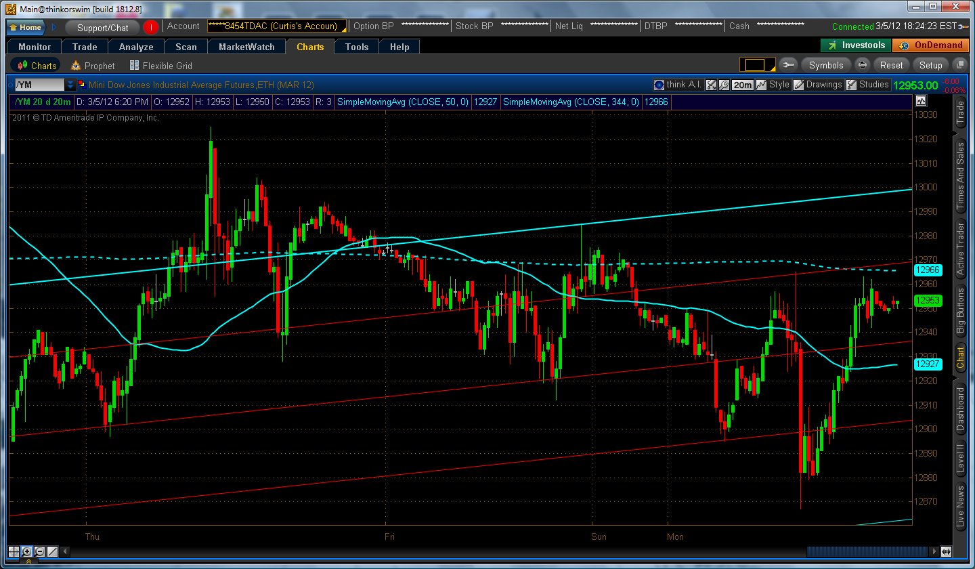Click the zoom out magnifier icon

coord(40,551)
